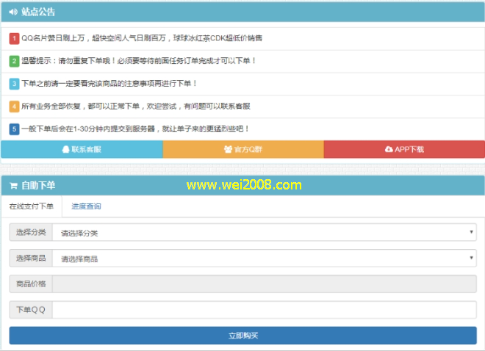Screen dimensions: 485x351
Task: Click the light blue number 3 badge
Action: (15, 84)
